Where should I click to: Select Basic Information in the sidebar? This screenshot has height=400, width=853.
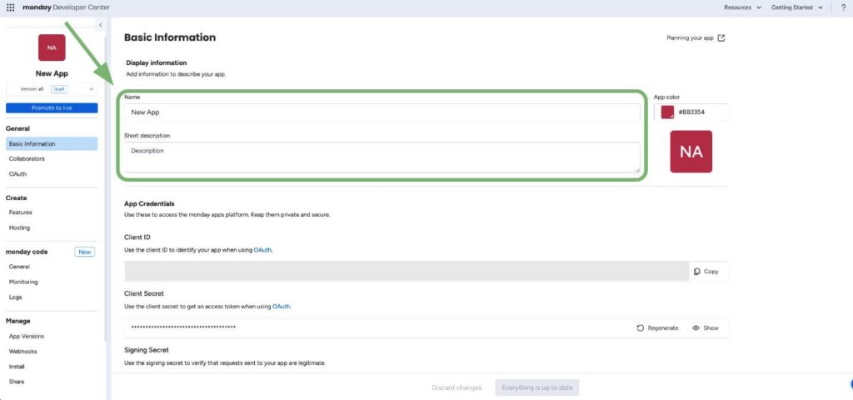click(x=52, y=143)
